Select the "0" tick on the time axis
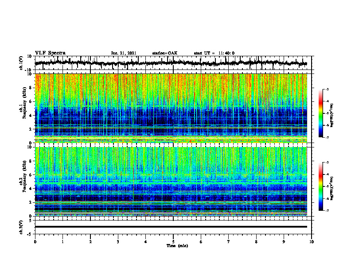 click(x=35, y=242)
